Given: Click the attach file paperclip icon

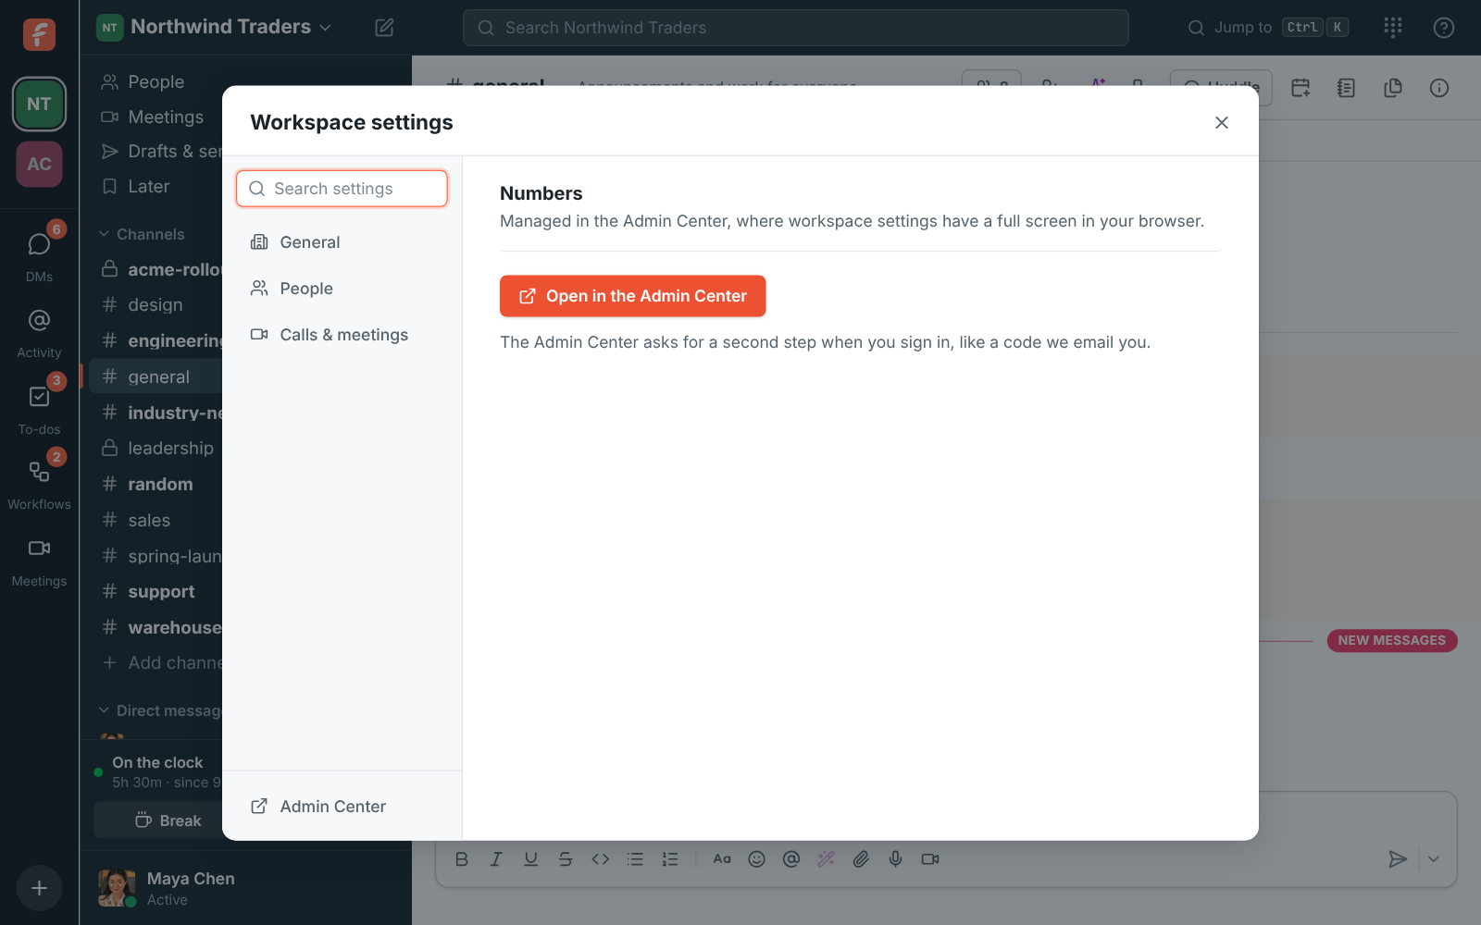Looking at the screenshot, I should pos(861,859).
